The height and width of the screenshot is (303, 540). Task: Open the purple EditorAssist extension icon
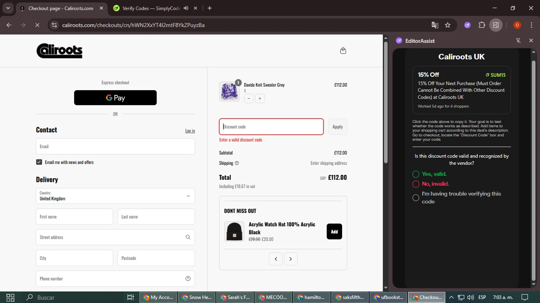coord(467,25)
